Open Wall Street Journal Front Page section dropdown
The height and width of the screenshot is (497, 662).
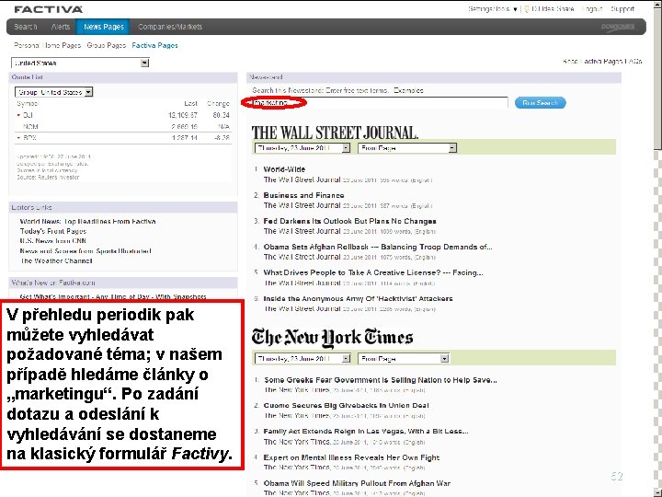point(407,148)
